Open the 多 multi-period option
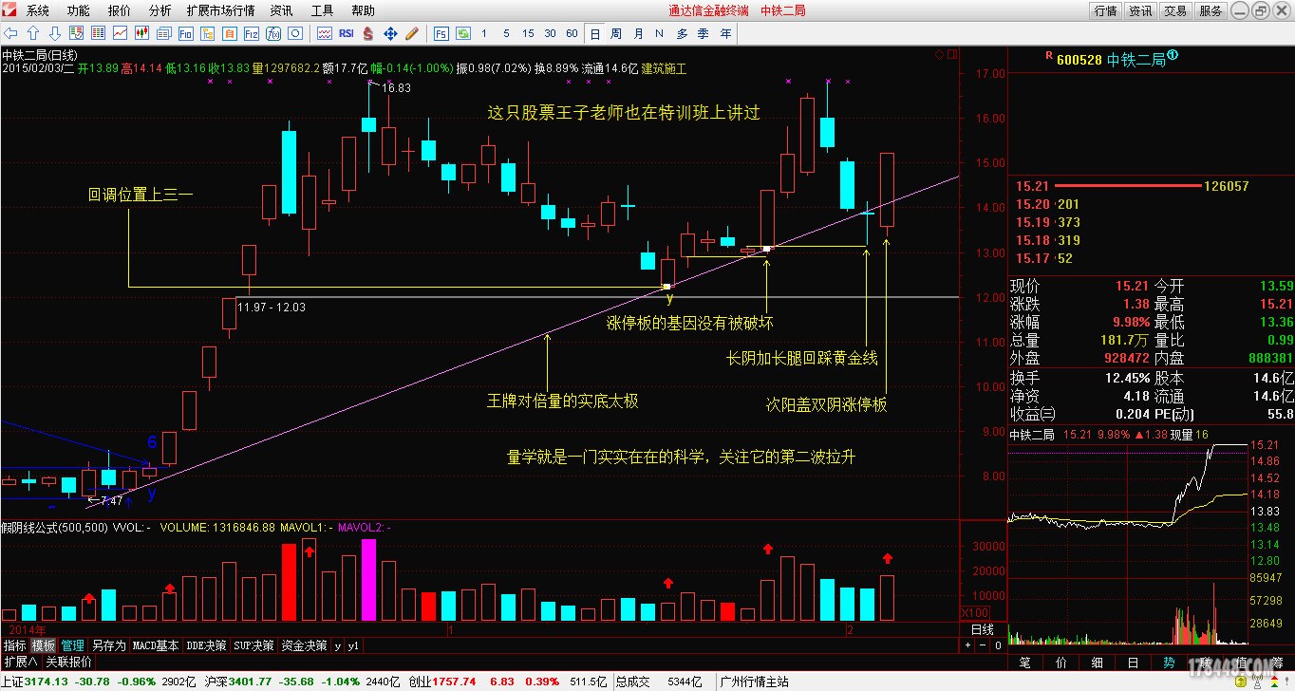 pyautogui.click(x=682, y=33)
